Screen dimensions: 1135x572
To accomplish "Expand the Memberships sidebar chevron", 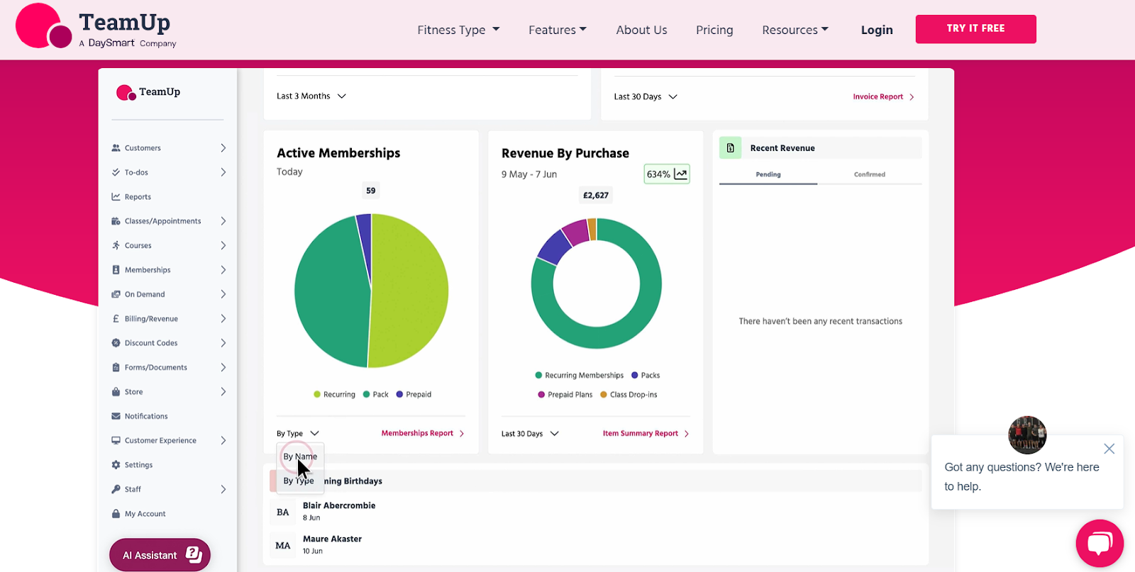I will [x=223, y=270].
